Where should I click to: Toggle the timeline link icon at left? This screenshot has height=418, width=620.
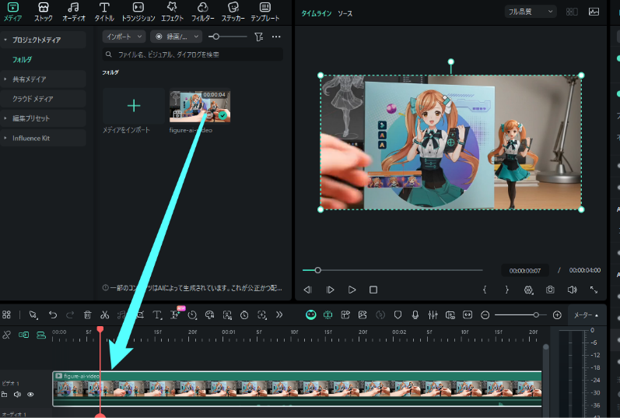(x=6, y=335)
